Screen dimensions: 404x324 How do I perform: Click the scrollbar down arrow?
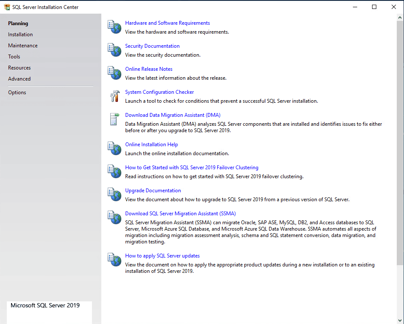pos(400,321)
